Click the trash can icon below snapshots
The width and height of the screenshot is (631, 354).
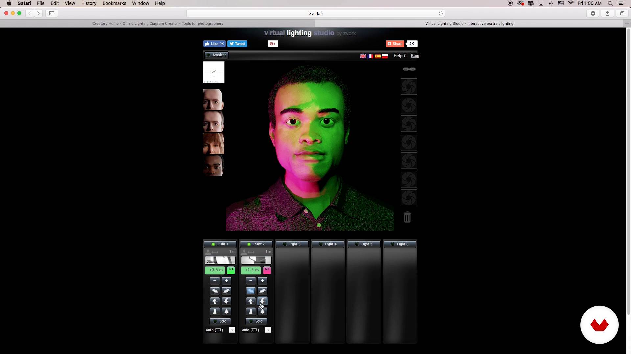[407, 217]
